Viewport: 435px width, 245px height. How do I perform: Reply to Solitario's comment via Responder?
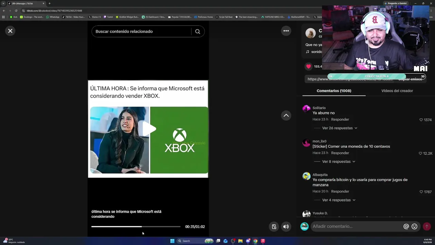pyautogui.click(x=340, y=119)
